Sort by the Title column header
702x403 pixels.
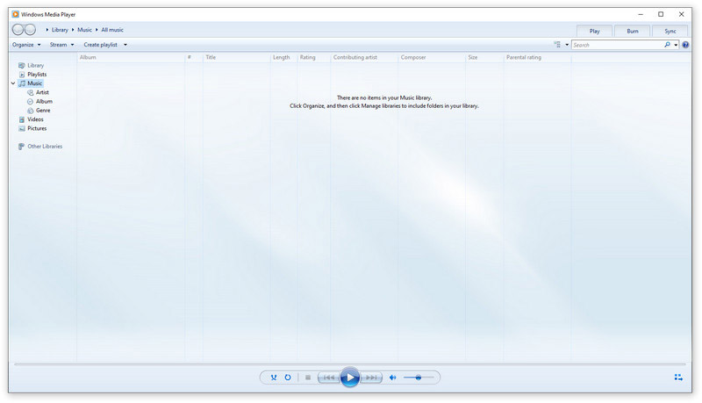coord(236,57)
